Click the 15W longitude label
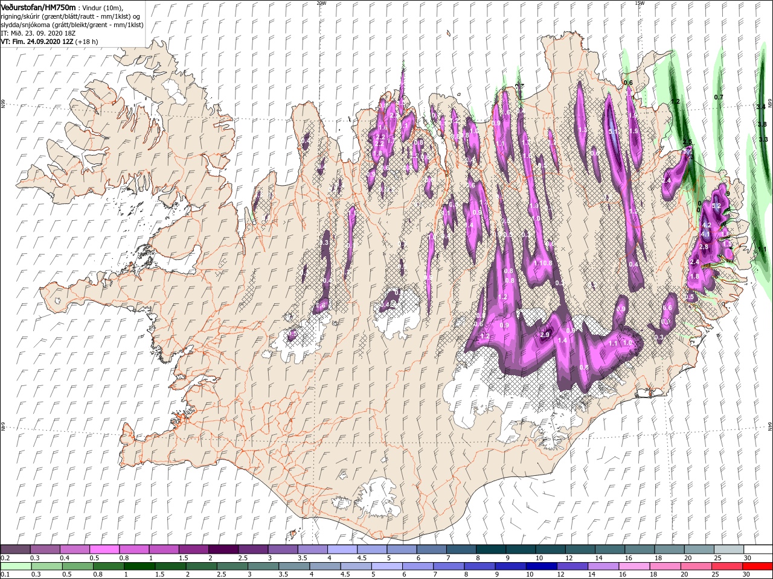Screen dimensions: 773x579 click(x=640, y=2)
